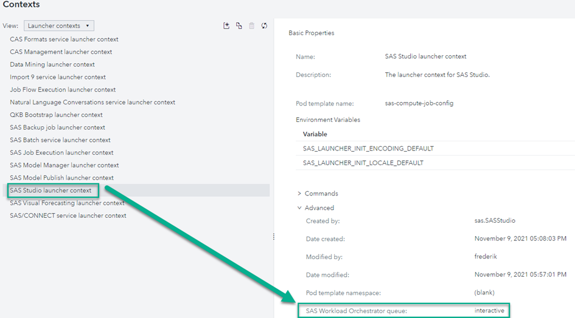Click the description 'The launcher context for SAS Studio.'
This screenshot has height=318, width=575.
pos(437,75)
